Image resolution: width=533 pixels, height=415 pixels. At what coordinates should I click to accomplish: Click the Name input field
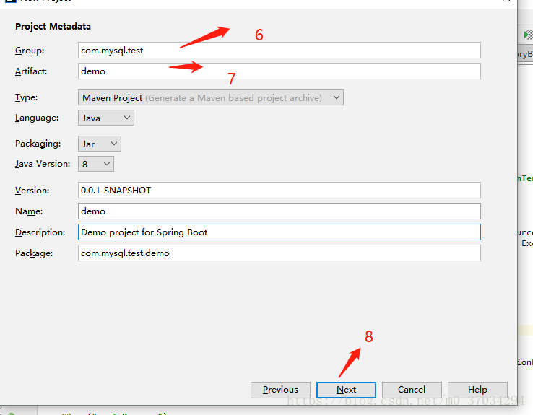point(279,211)
